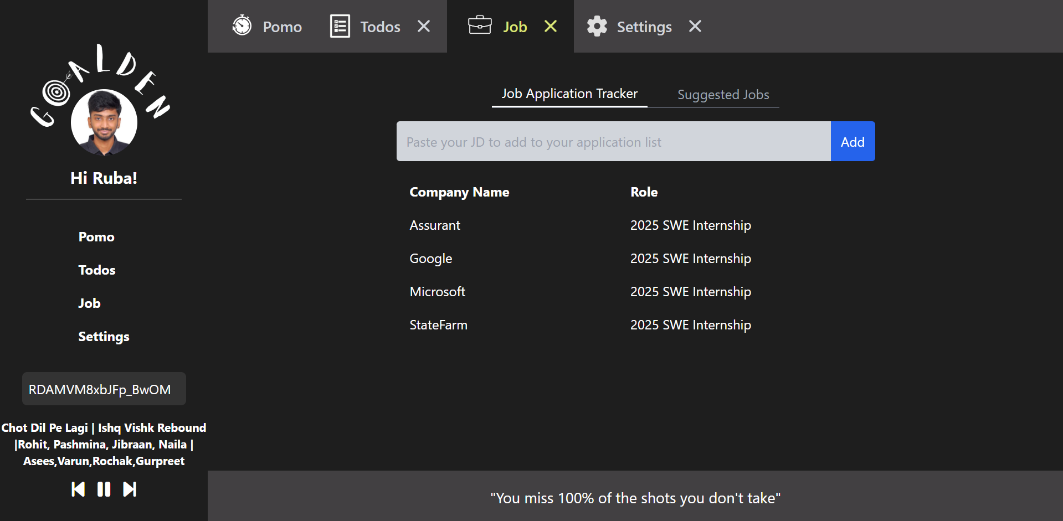Click the Google company name

click(x=431, y=259)
